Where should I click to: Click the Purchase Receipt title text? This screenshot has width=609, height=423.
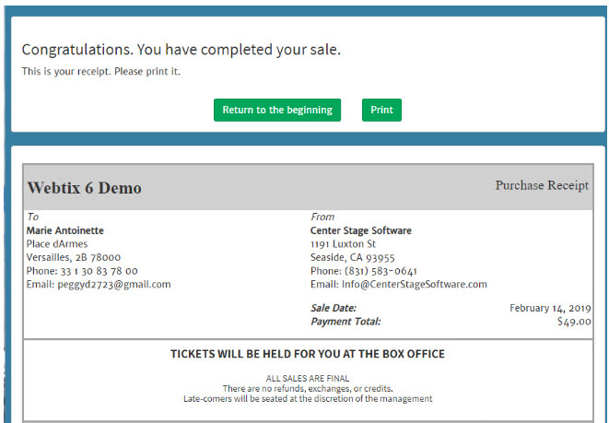(x=542, y=185)
